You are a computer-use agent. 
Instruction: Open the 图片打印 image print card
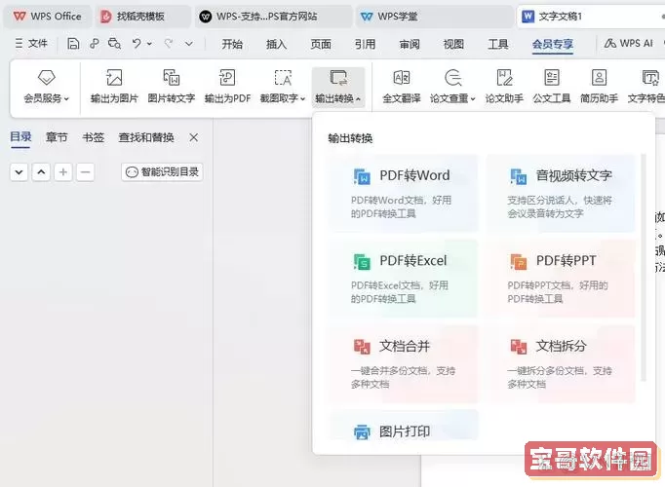click(404, 425)
